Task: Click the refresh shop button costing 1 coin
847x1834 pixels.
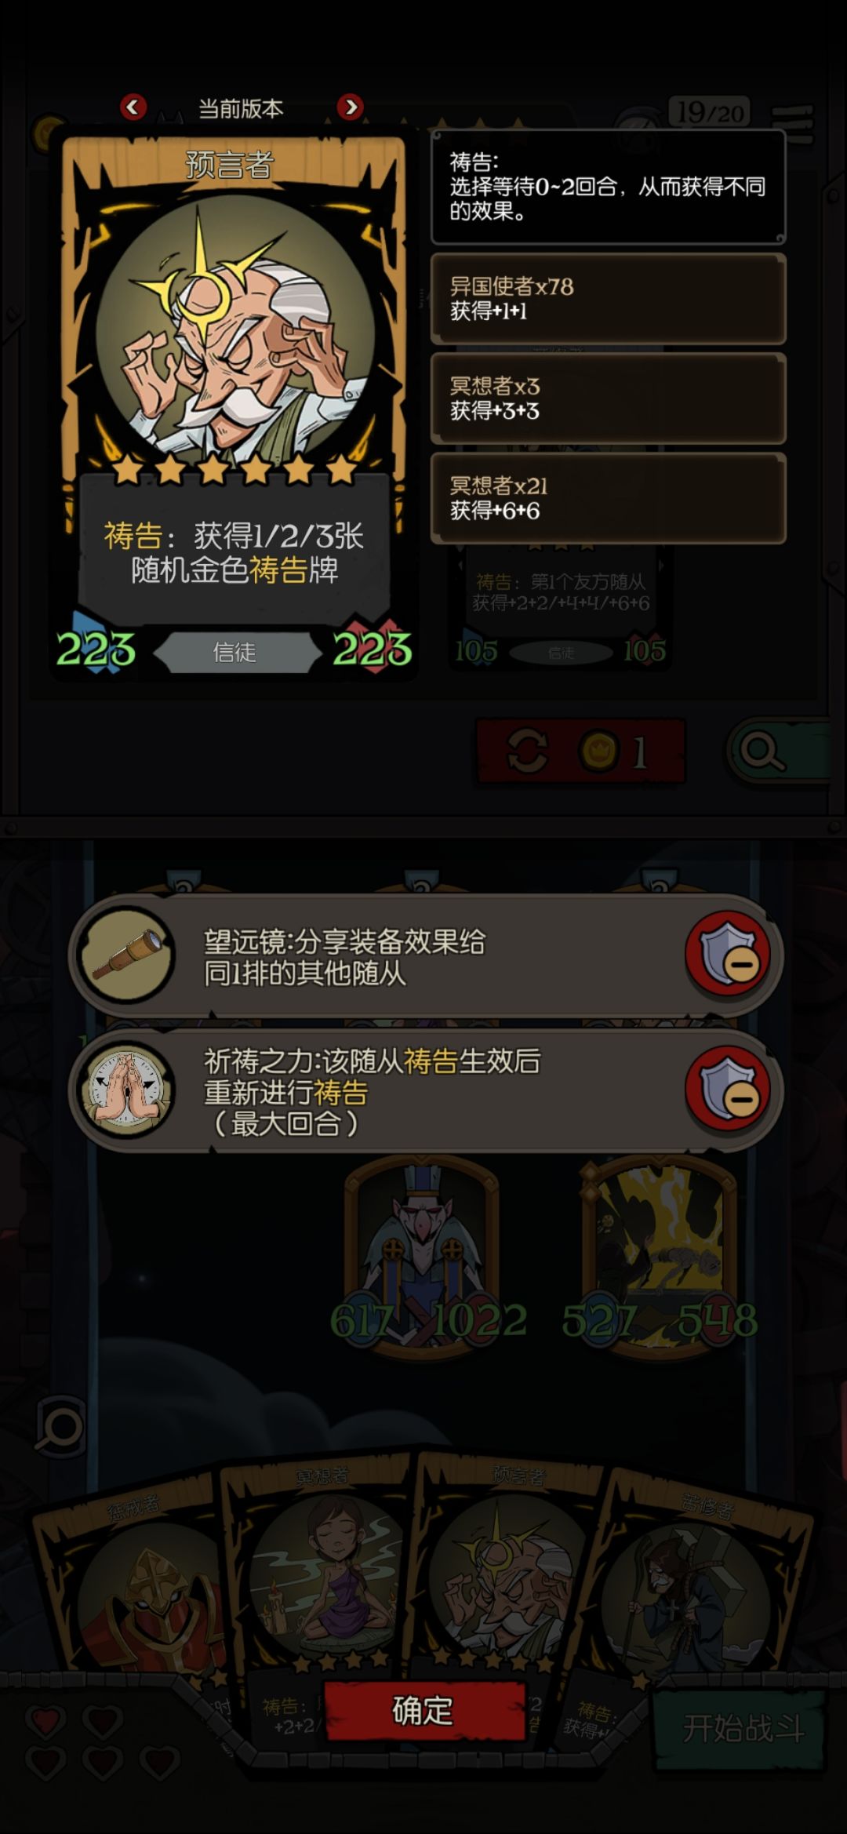Action: (581, 751)
